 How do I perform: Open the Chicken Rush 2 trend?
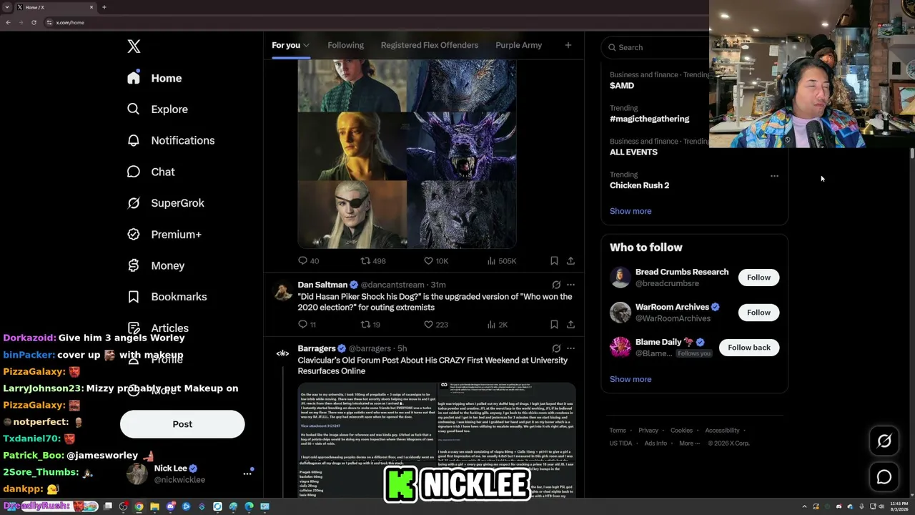point(639,185)
